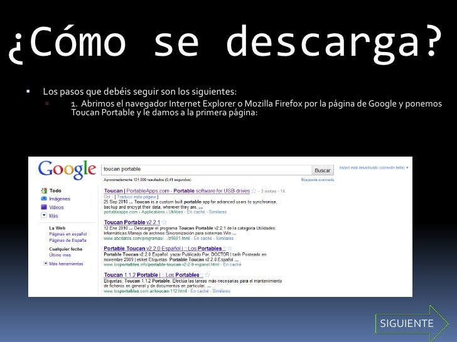
Task: Click the '3 visitas' text
Action: [x=269, y=191]
